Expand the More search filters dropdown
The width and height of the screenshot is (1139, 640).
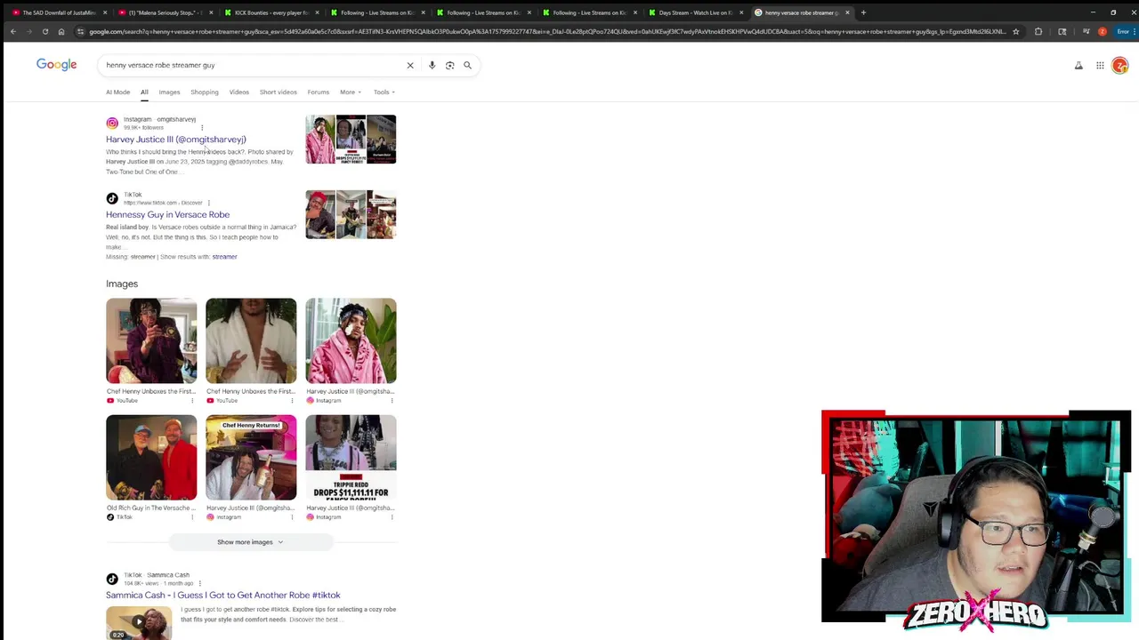pos(350,92)
